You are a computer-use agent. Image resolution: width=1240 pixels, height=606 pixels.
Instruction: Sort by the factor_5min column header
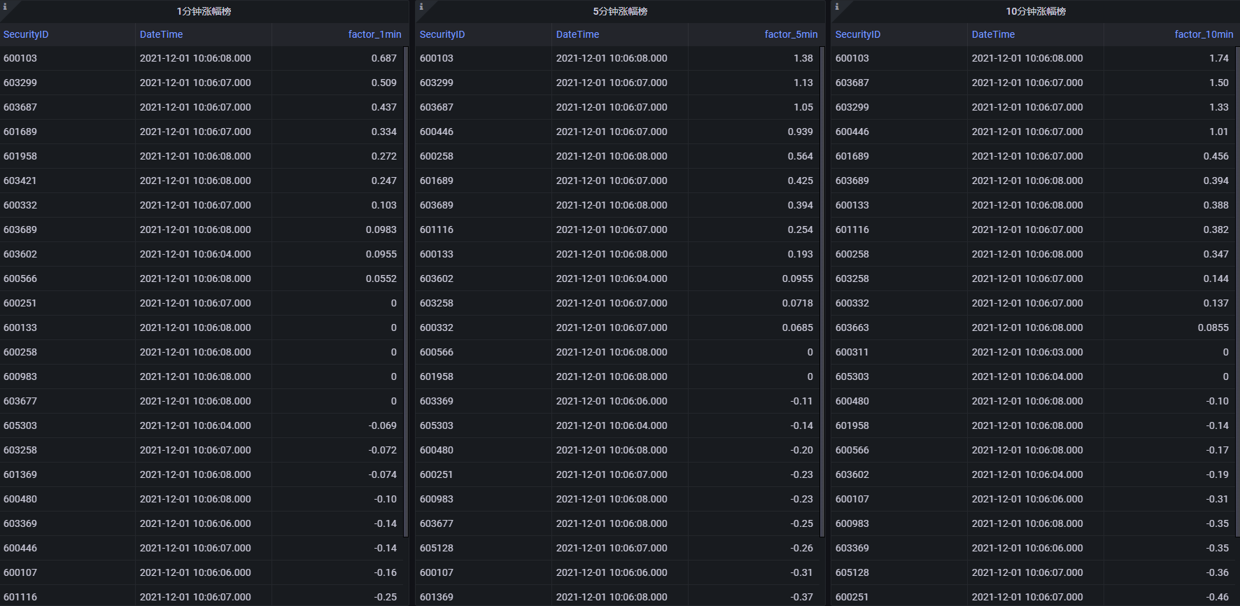point(791,34)
